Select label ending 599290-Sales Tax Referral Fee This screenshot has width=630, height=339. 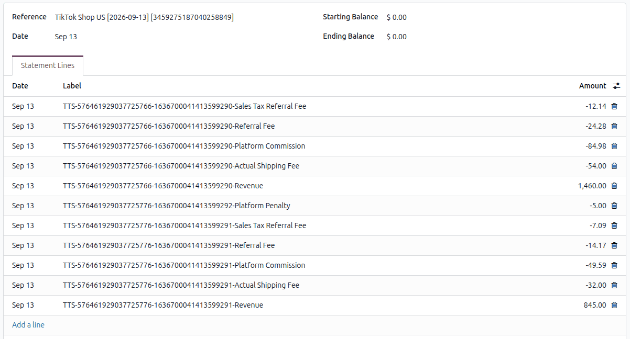click(184, 106)
